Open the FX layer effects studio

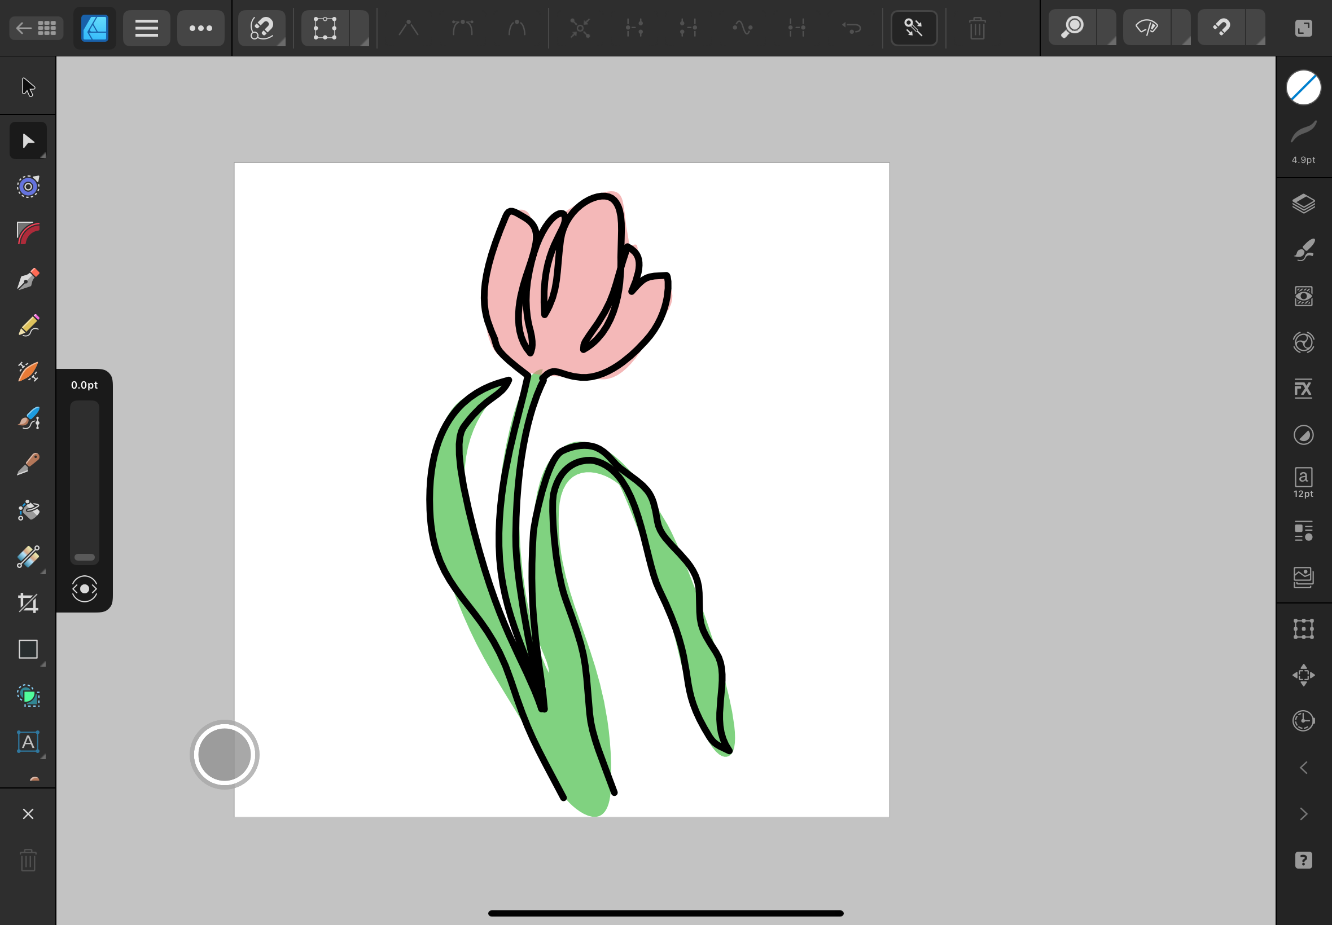1304,388
